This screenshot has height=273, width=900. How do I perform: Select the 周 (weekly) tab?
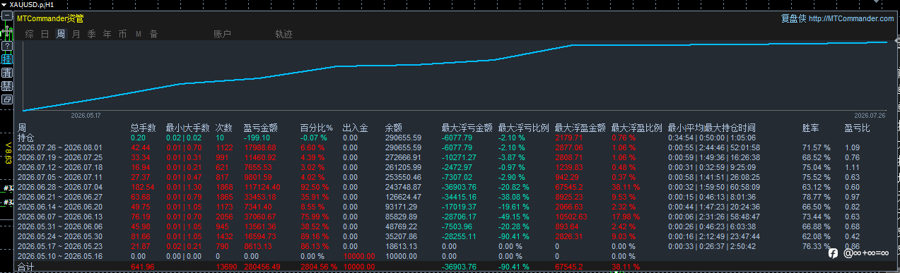click(61, 34)
